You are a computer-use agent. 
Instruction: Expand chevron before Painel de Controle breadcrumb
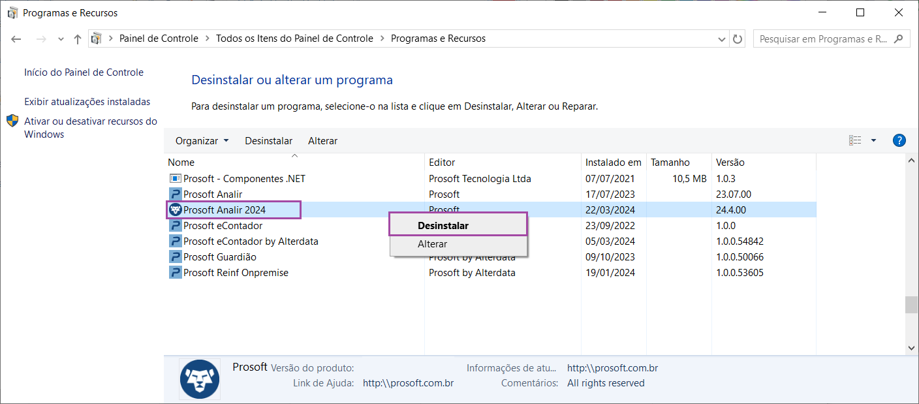(x=111, y=39)
